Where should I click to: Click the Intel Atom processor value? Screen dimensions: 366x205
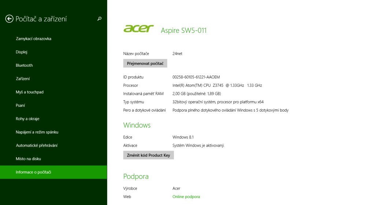pos(217,85)
